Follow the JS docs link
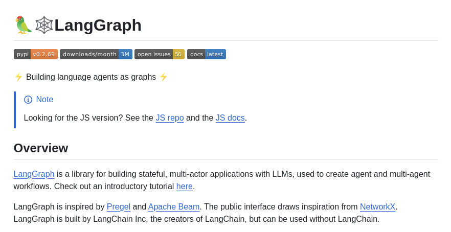The width and height of the screenshot is (451, 232). [230, 118]
